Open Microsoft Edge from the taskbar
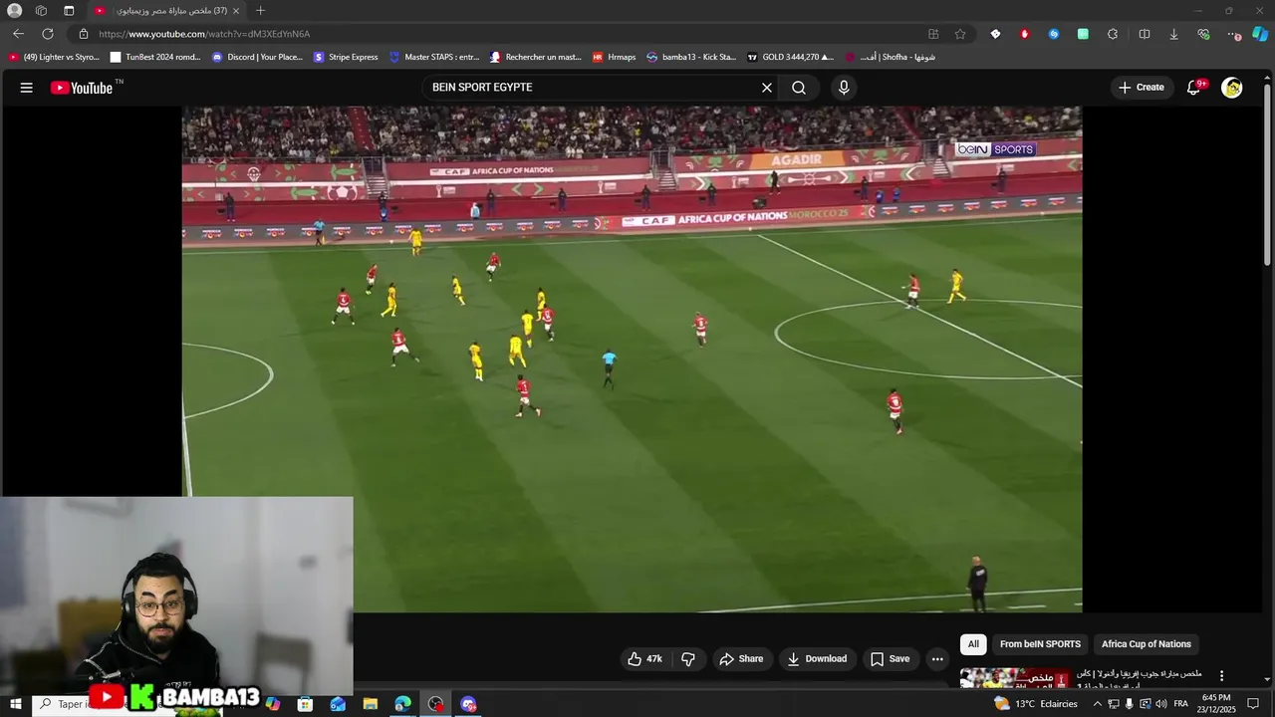The width and height of the screenshot is (1275, 717). [402, 704]
